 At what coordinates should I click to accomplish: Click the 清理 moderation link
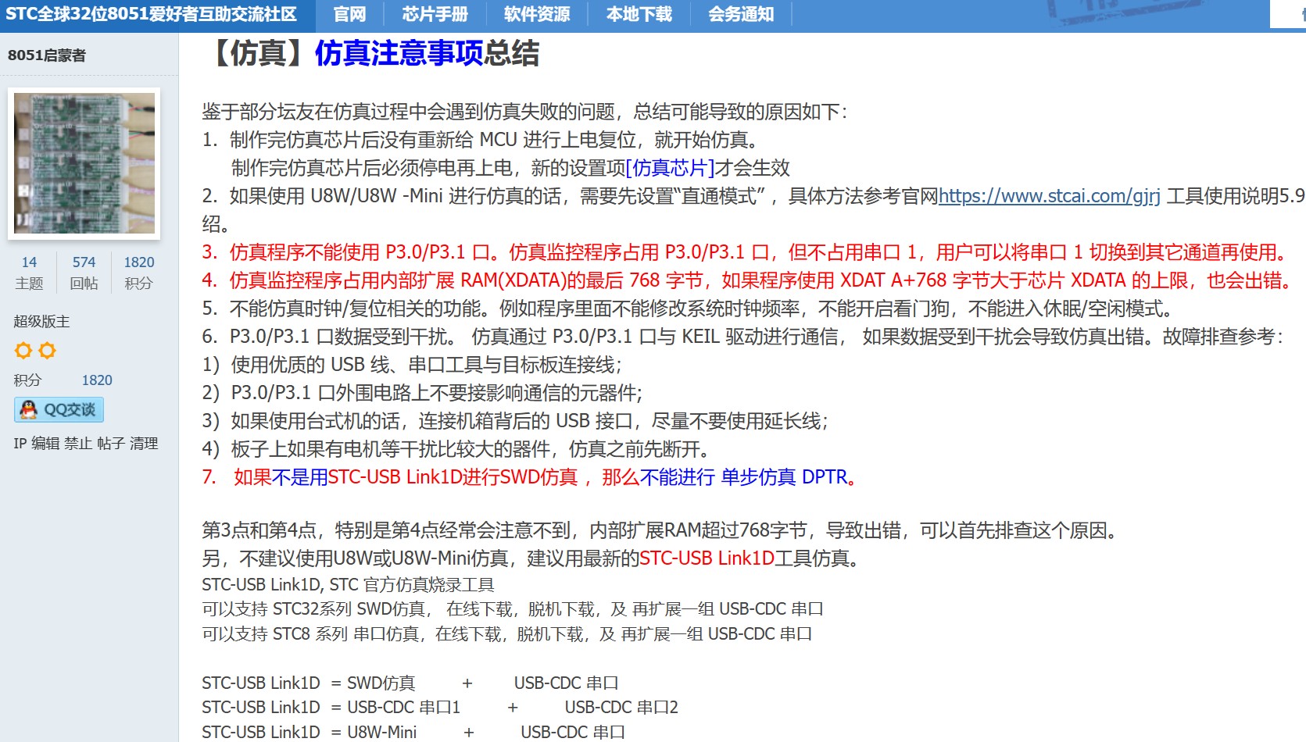(x=144, y=444)
